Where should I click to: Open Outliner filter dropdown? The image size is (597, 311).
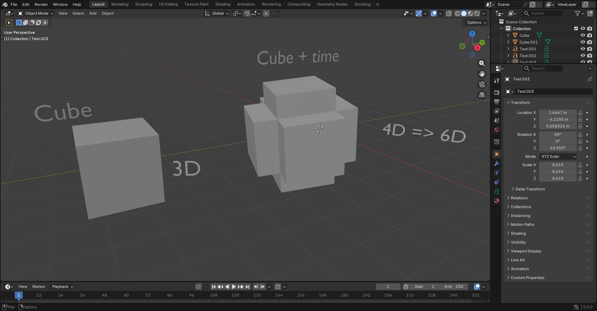(579, 14)
